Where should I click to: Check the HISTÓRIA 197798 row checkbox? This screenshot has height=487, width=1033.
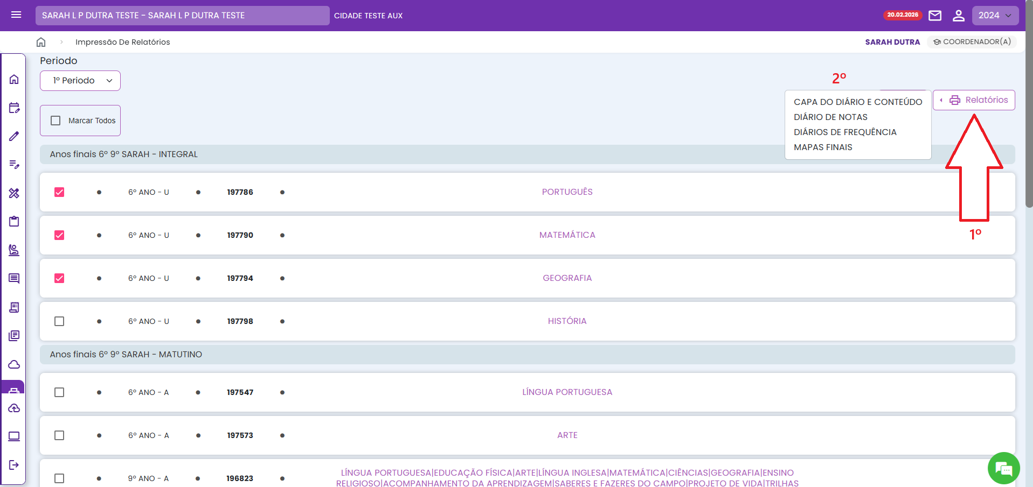(59, 321)
